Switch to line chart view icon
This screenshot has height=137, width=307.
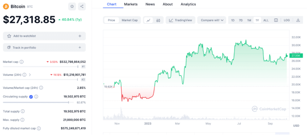pyautogui.click(x=149, y=20)
